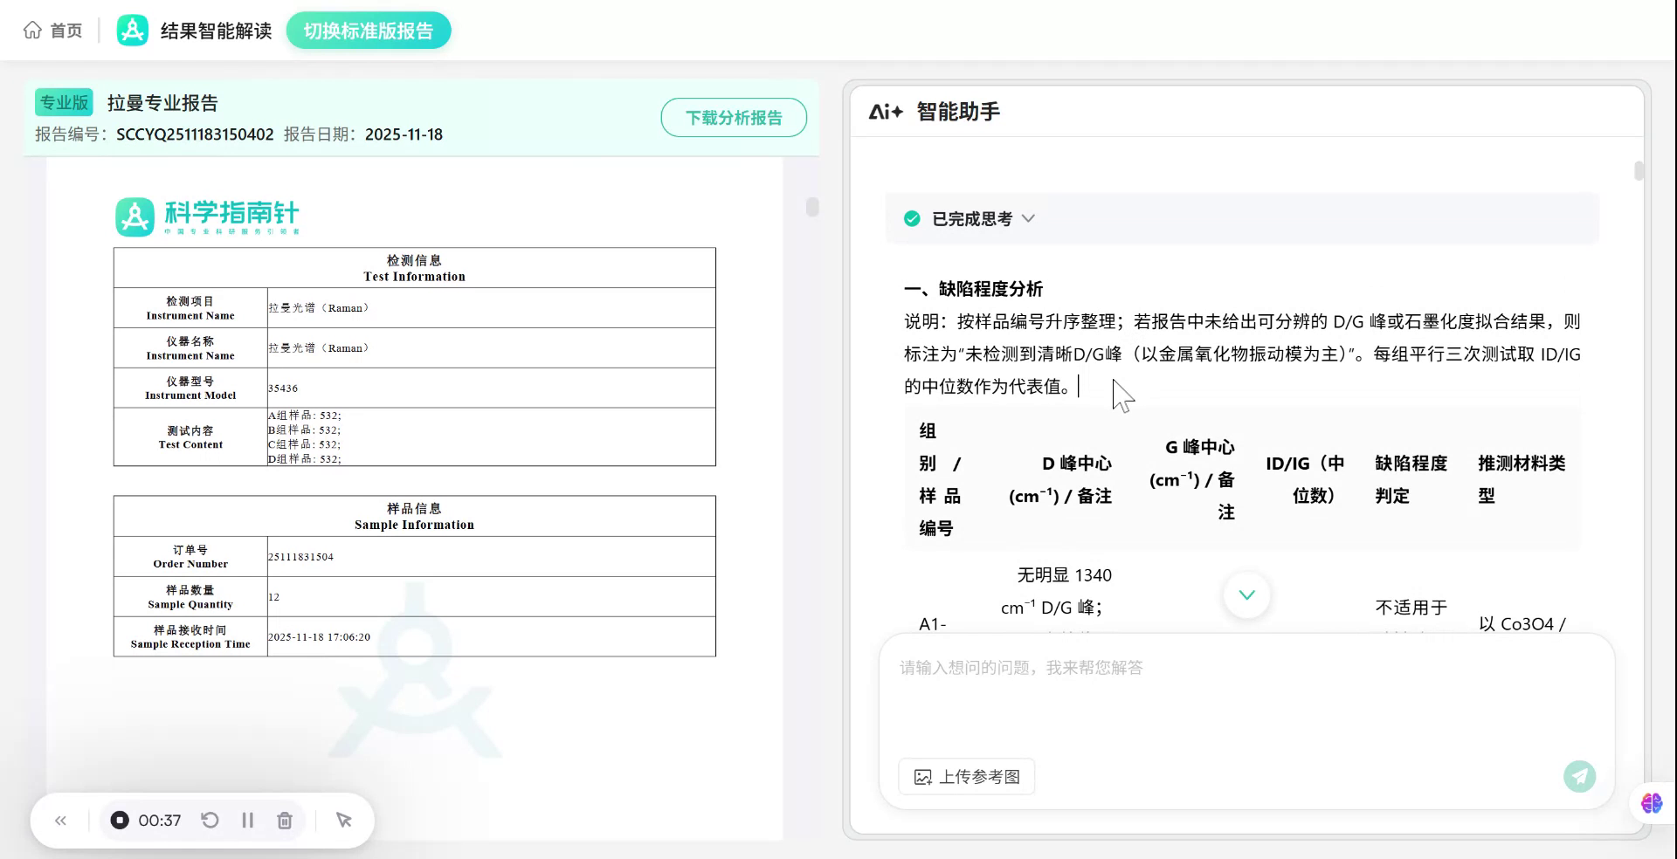
Task: Select the 结果智能解读 menu item
Action: (x=215, y=29)
